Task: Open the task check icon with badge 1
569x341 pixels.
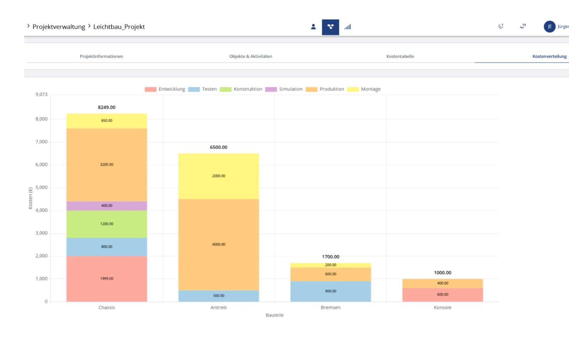Action: point(501,26)
